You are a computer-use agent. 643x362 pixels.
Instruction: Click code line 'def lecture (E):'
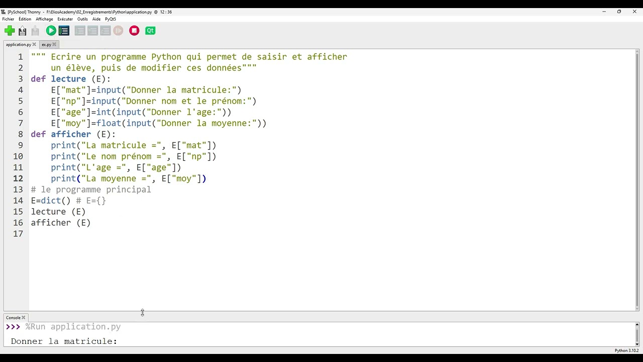click(x=70, y=79)
